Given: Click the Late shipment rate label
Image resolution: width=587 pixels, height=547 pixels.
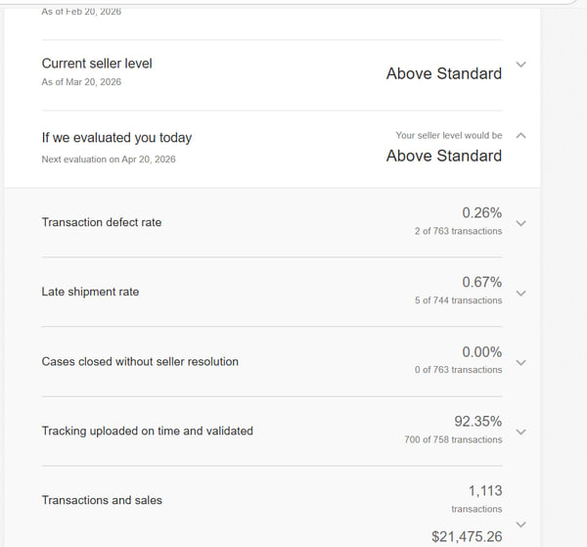Looking at the screenshot, I should [x=90, y=292].
